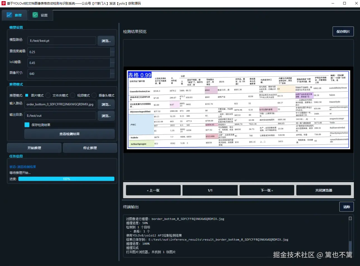
Task: Click the 状态: 浏览检测结果 status text
Action: click(x=23, y=167)
